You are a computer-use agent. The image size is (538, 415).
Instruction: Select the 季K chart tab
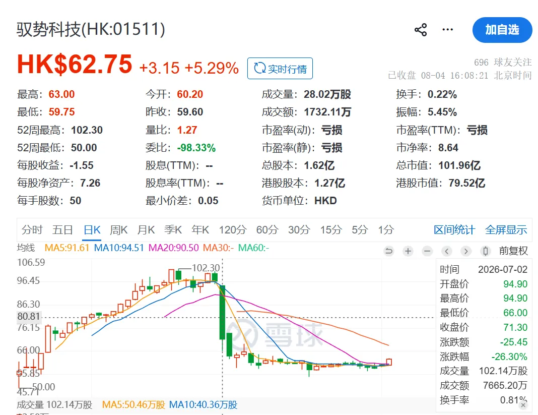173,229
